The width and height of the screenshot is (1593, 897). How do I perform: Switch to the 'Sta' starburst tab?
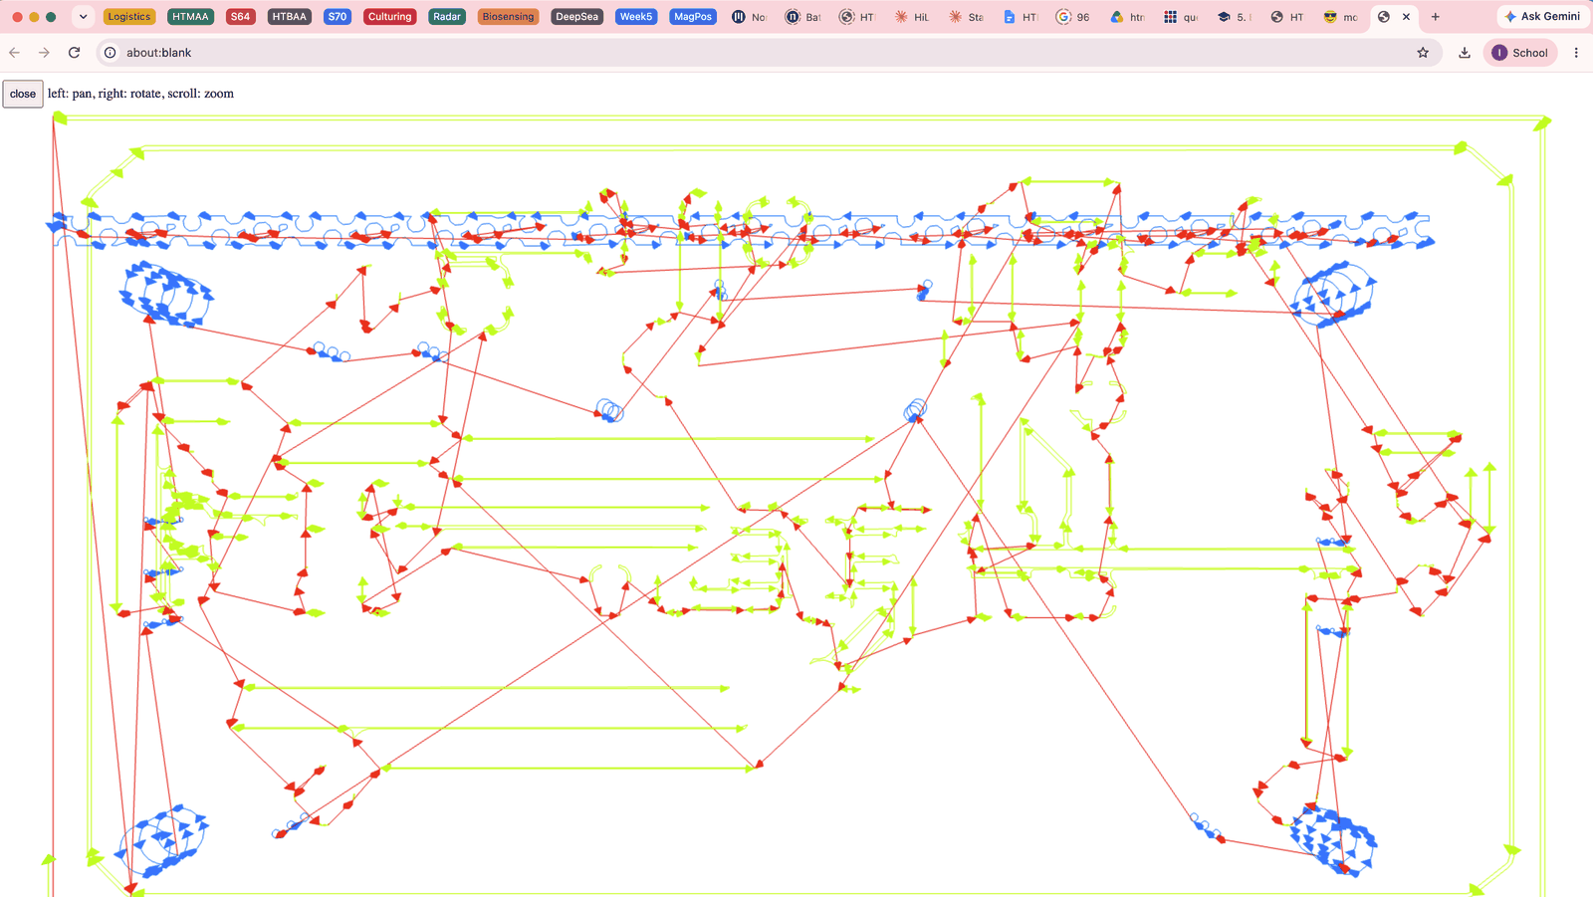[x=966, y=17]
